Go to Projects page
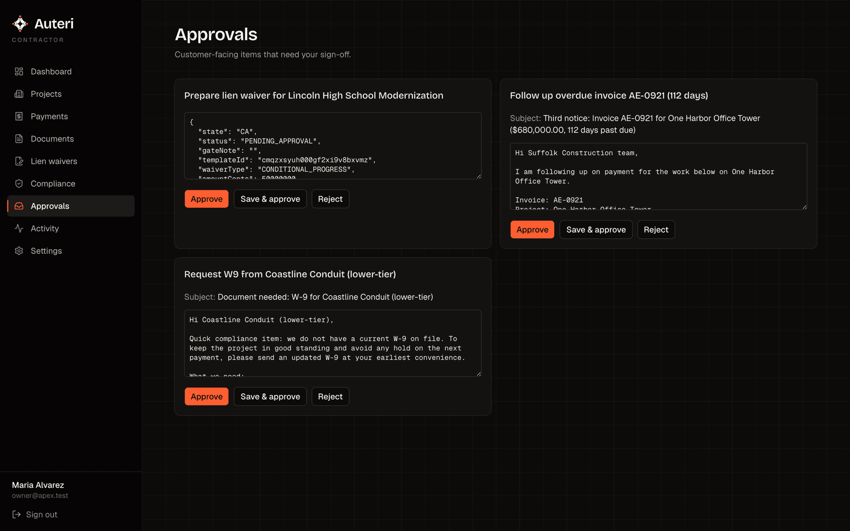The width and height of the screenshot is (850, 531). coord(71,94)
